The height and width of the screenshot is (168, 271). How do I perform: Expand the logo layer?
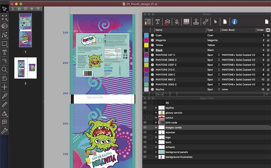[156, 137]
